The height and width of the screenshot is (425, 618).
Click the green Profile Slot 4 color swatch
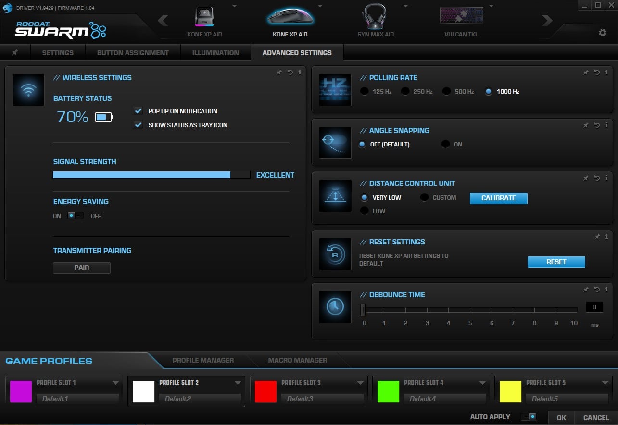[x=388, y=391]
